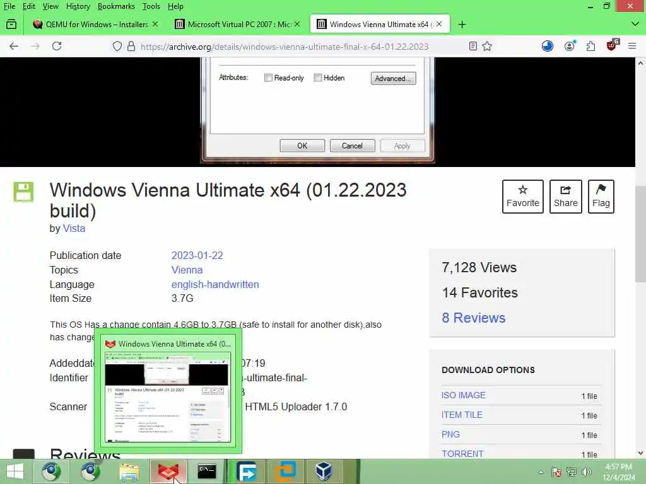Click the red flag action center tray icon
Viewport: 646px width, 484px height.
point(556,472)
